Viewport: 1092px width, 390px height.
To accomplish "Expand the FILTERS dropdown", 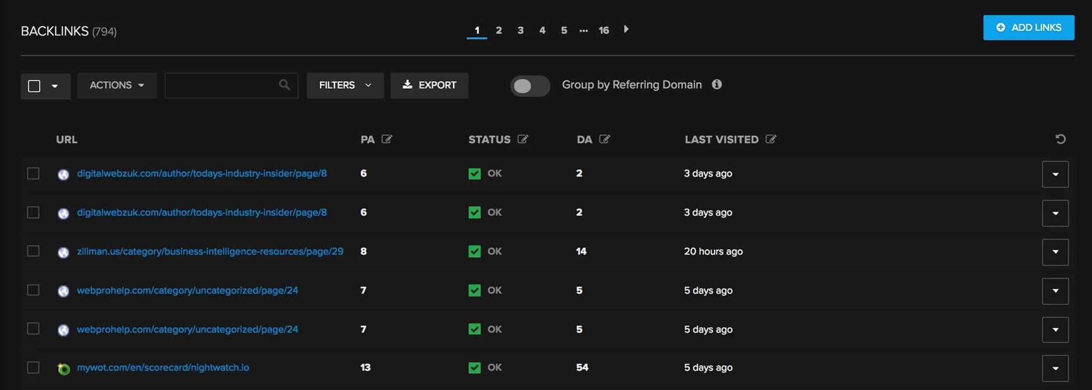I will (345, 85).
